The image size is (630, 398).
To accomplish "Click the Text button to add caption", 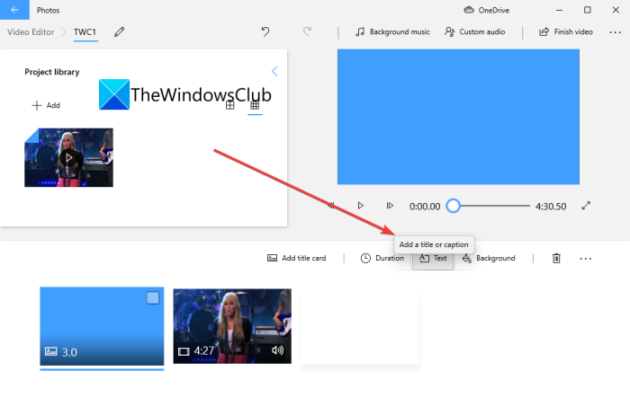I will coord(433,259).
